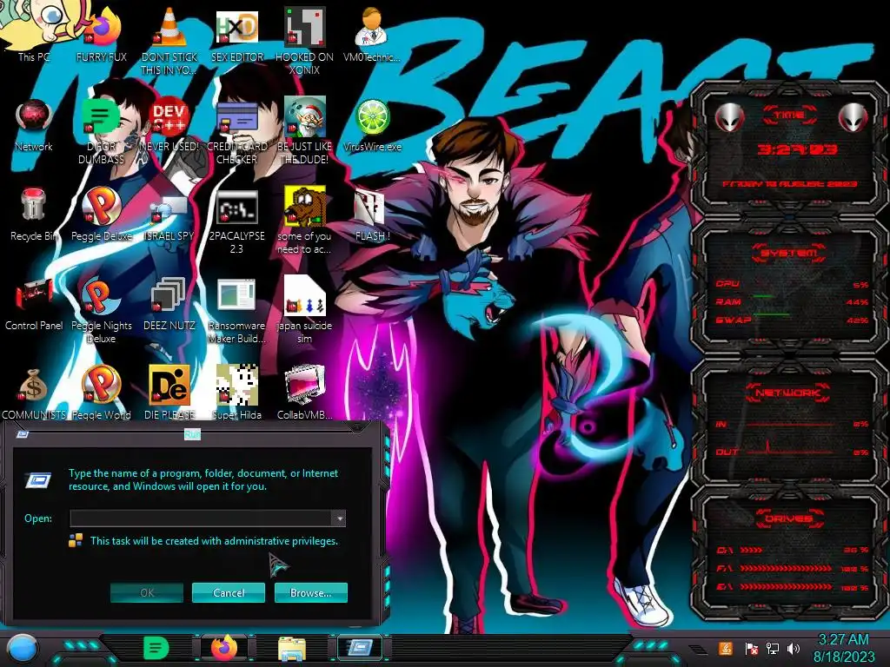Select the japan suicide sim file icon
The width and height of the screenshot is (890, 667).
[x=305, y=310]
